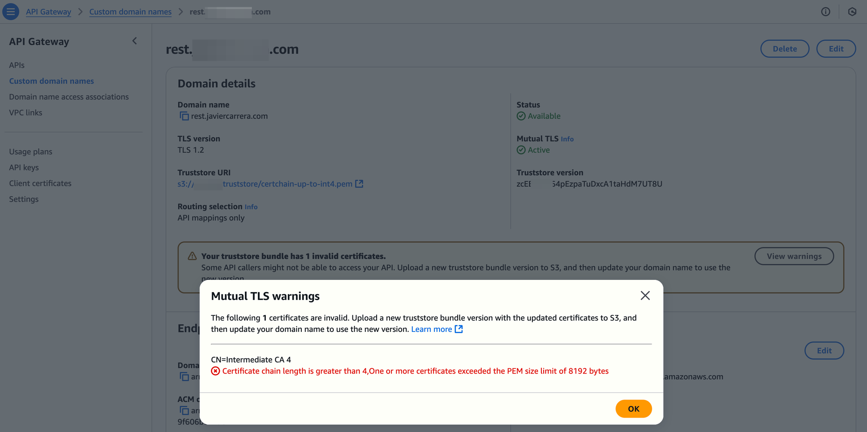Close the Mutual TLS warnings dialog
The height and width of the screenshot is (432, 867).
tap(645, 296)
